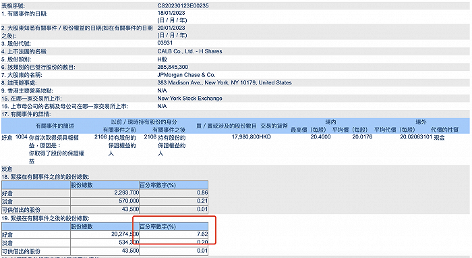Select the 場内 on-exchange column header
472x258 pixels.
(x=330, y=122)
